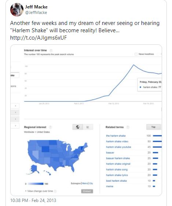Click help icon next to View change over time
Viewport: 172px width, 206px height.
click(55, 191)
